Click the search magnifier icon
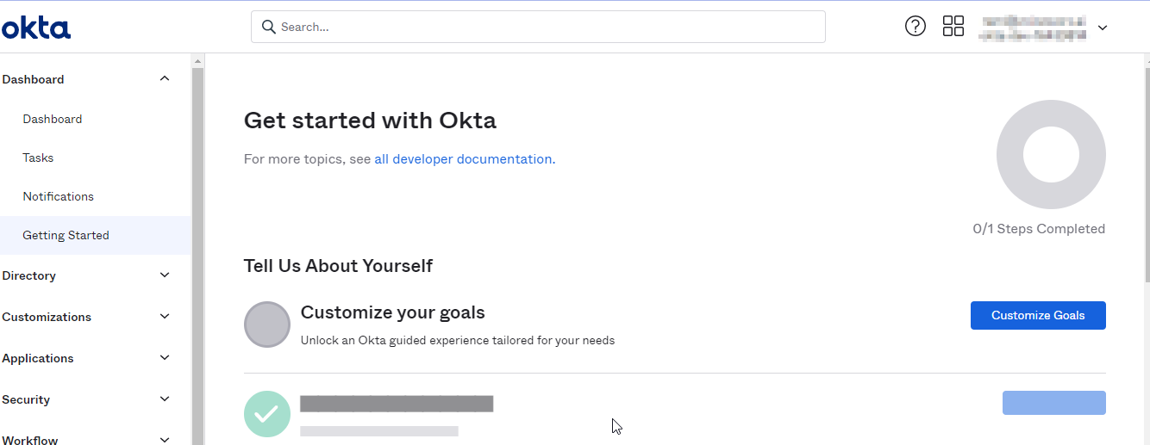This screenshot has width=1150, height=445. pos(268,27)
